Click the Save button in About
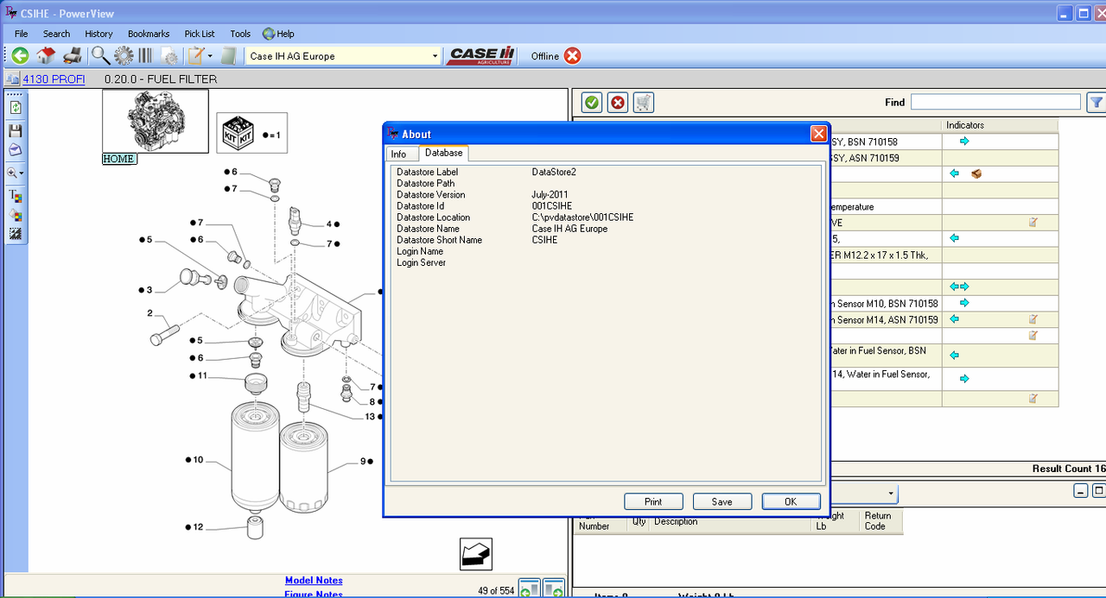Viewport: 1106px width, 598px height. [x=722, y=501]
